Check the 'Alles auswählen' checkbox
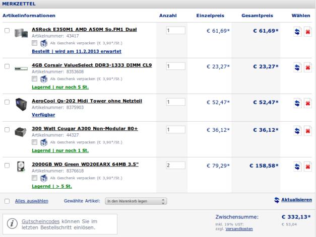This screenshot has width=316, height=237. tap(7, 200)
